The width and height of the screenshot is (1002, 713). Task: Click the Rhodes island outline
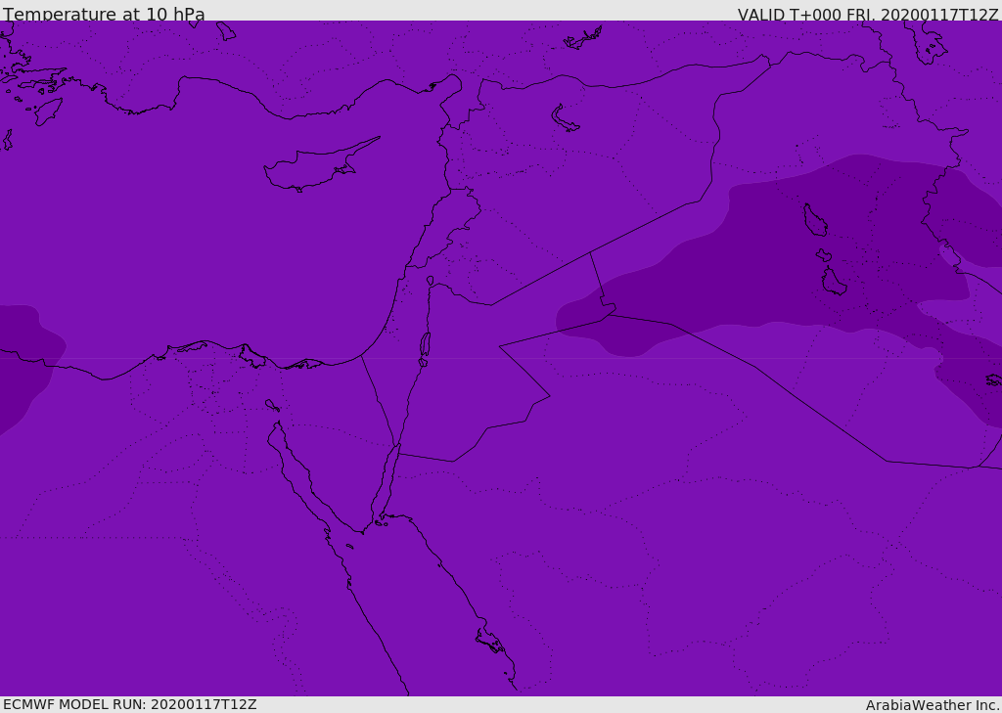click(48, 111)
